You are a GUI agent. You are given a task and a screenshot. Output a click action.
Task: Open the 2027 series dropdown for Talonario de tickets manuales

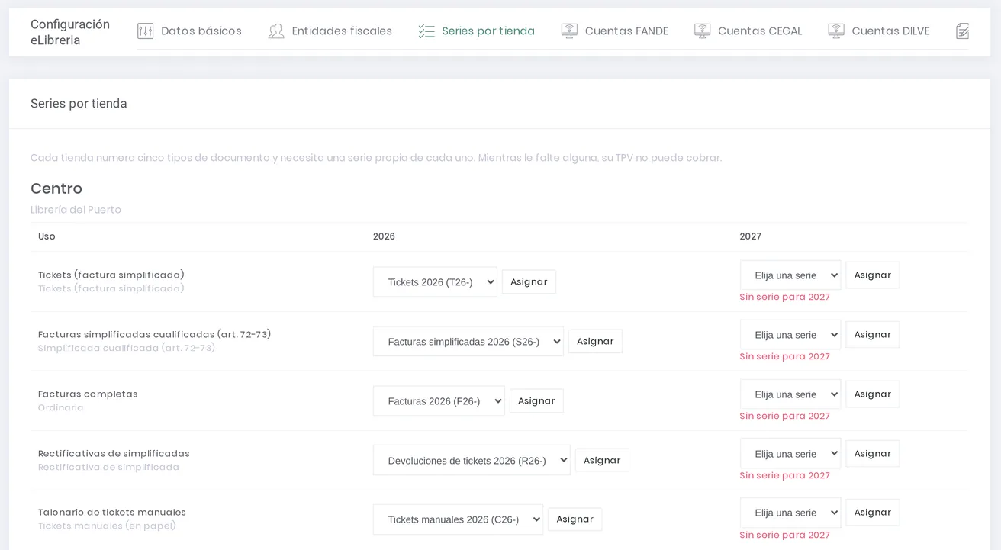click(790, 513)
